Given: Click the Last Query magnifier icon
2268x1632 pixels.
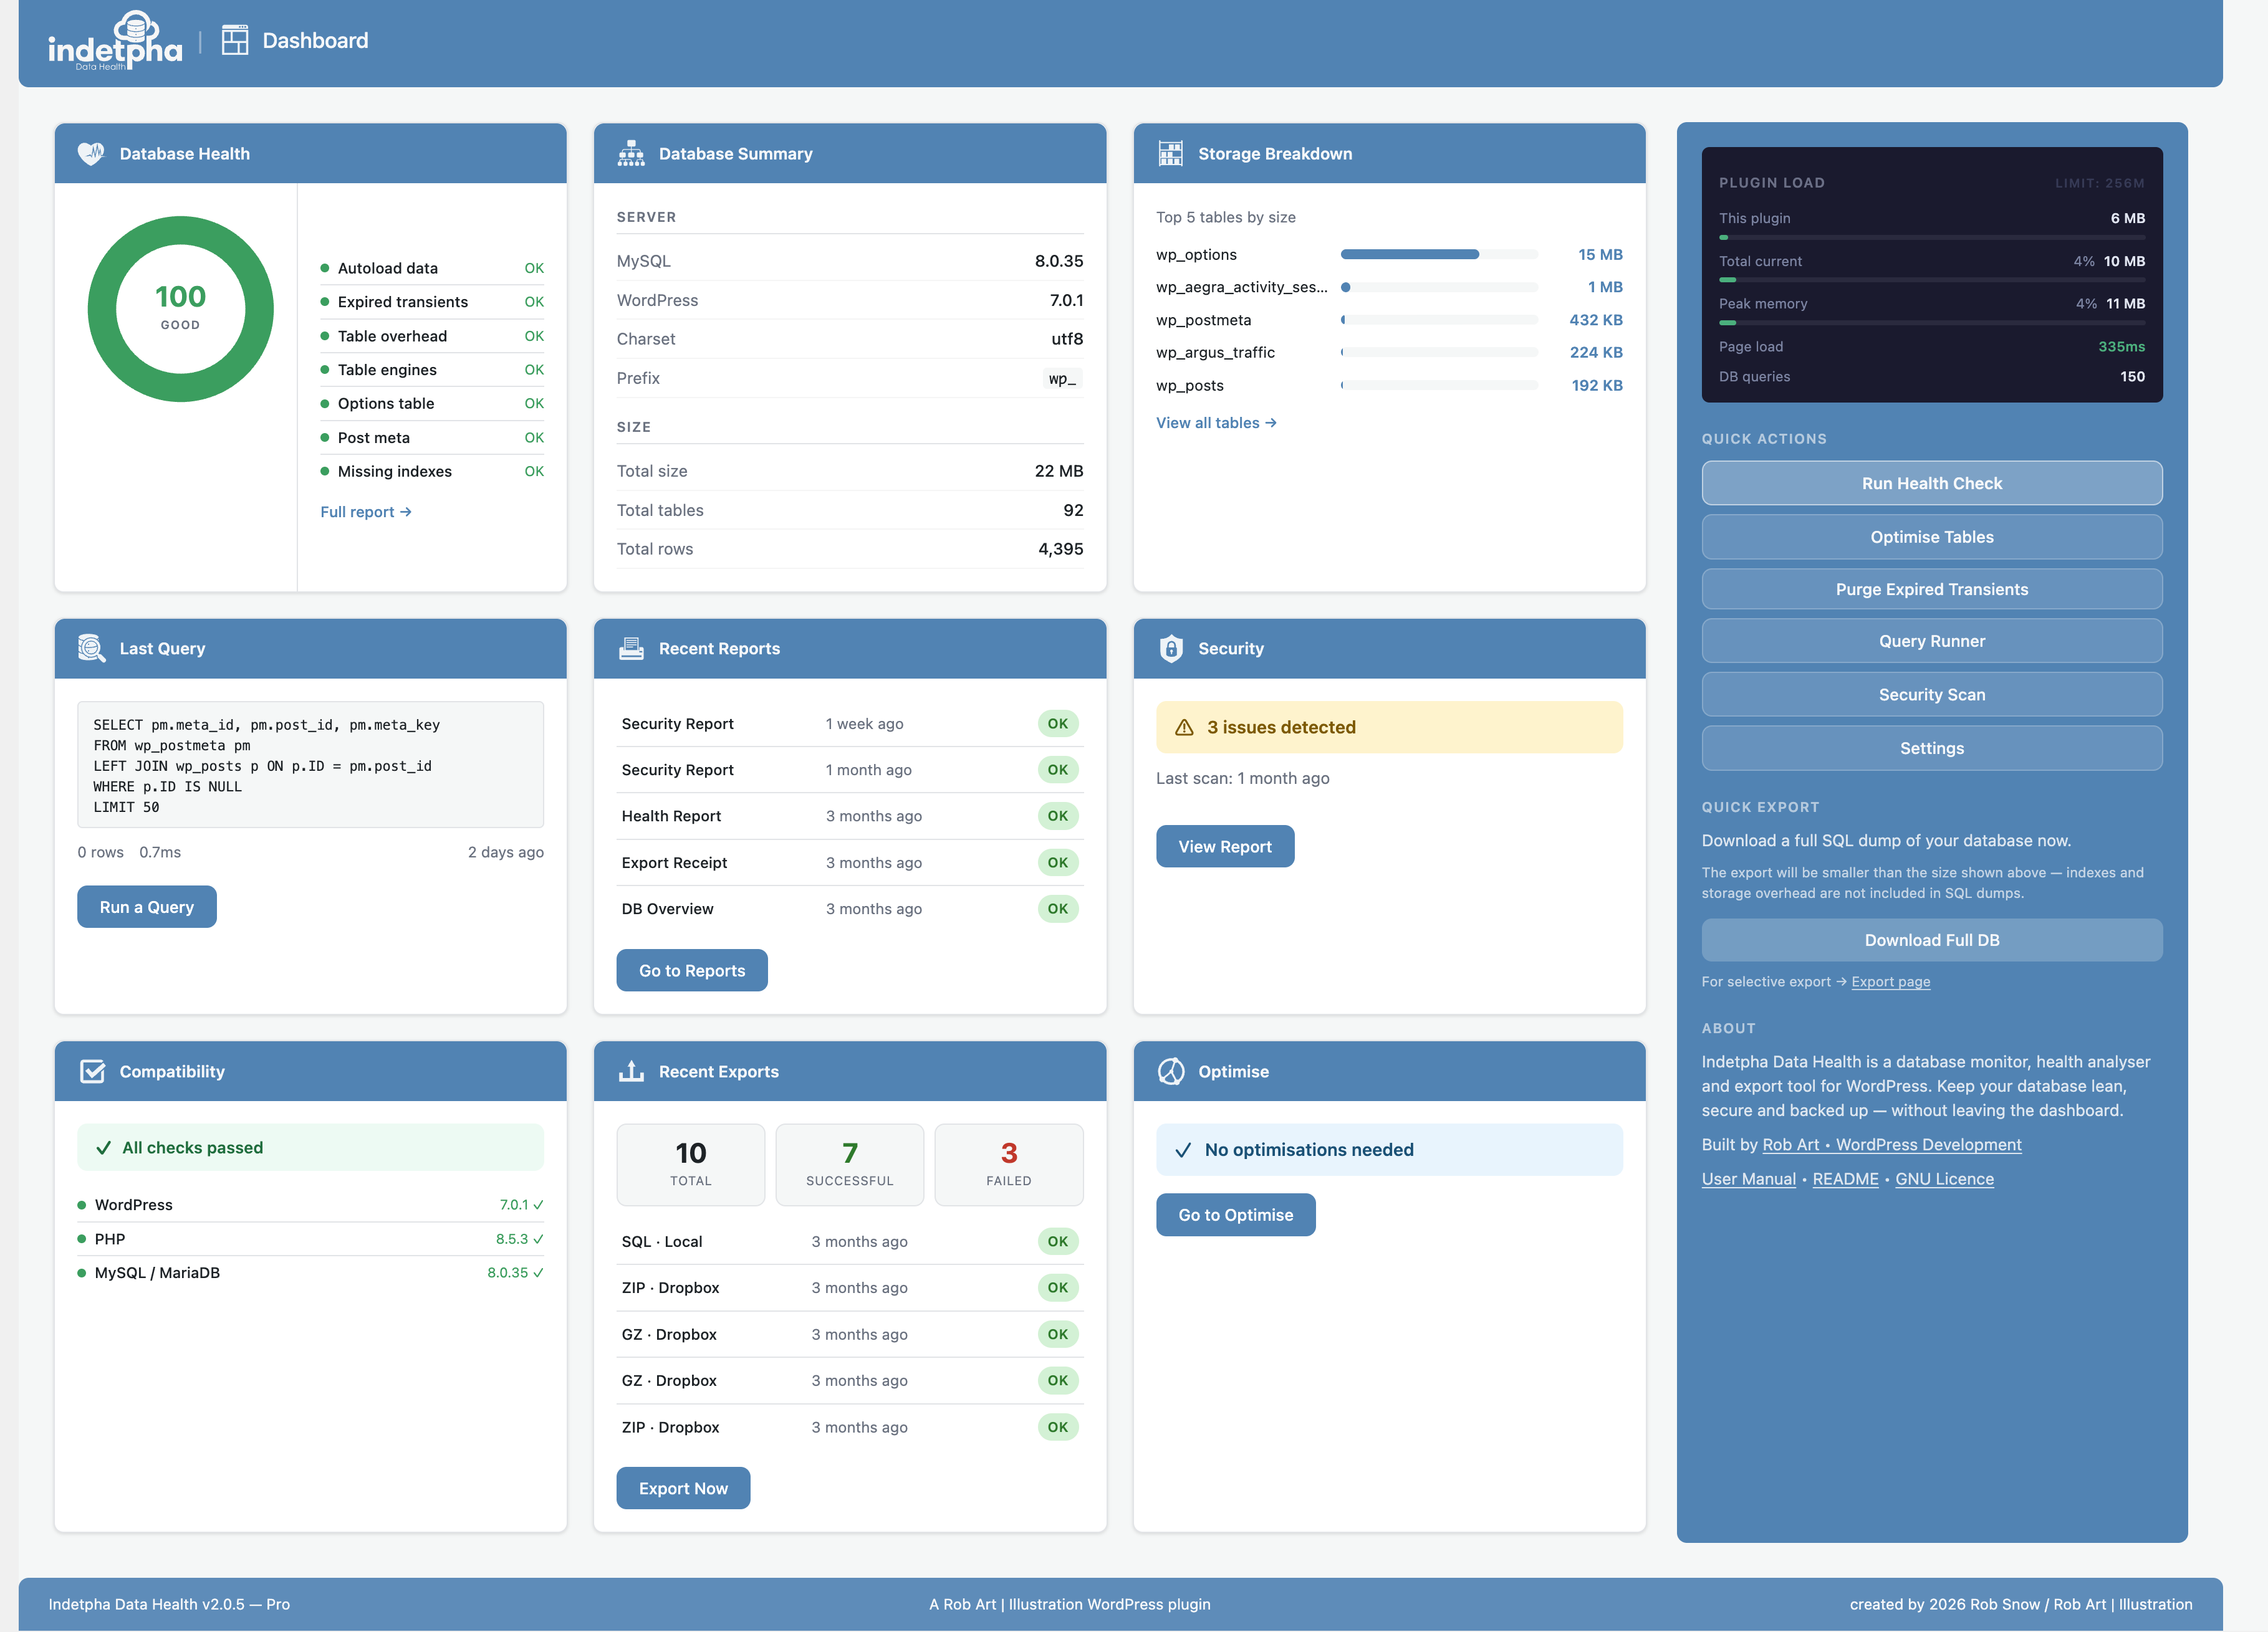Looking at the screenshot, I should (91, 649).
